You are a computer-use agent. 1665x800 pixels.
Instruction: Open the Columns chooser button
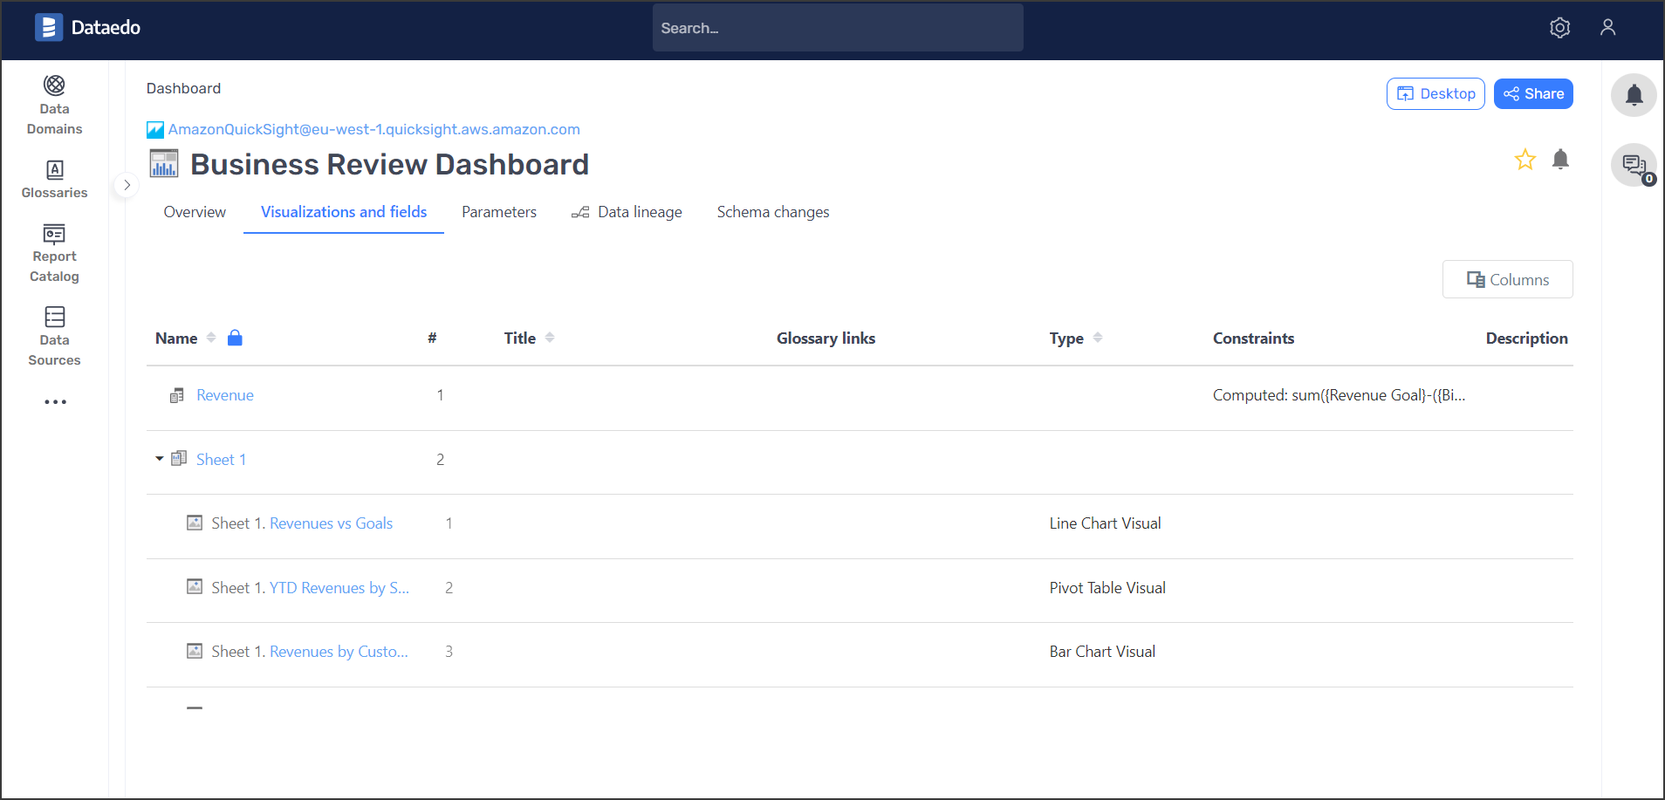[1508, 279]
